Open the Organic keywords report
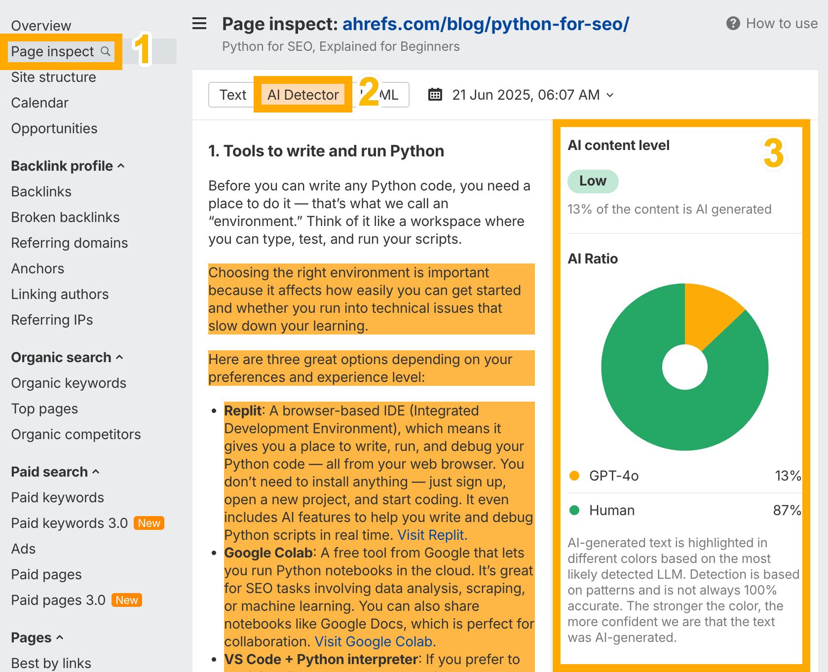828x672 pixels. point(69,383)
